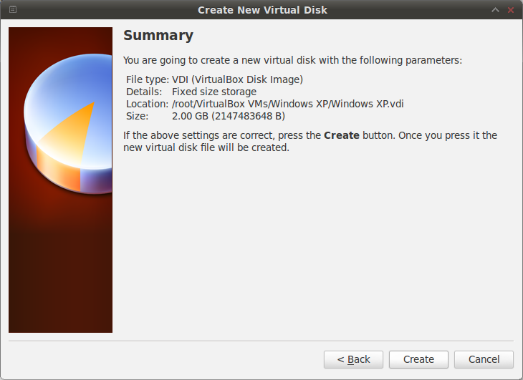Open the window menu icon in title bar
The width and height of the screenshot is (523, 380).
coord(13,10)
